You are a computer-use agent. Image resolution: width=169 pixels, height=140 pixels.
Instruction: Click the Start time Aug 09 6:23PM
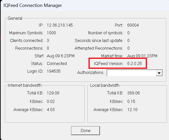pos(61,56)
